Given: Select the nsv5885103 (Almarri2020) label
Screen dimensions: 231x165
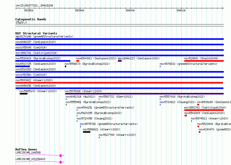Looking at the screenshot, I should pyautogui.click(x=38, y=91).
